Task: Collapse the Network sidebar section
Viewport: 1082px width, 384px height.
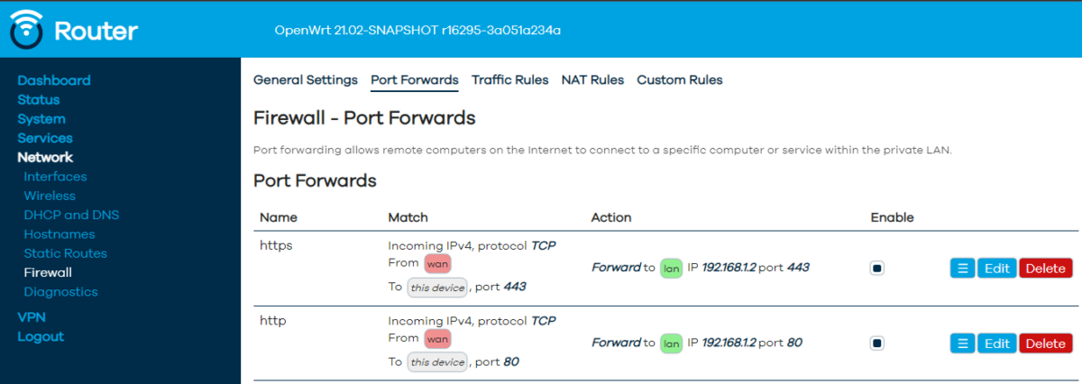Action: point(45,157)
